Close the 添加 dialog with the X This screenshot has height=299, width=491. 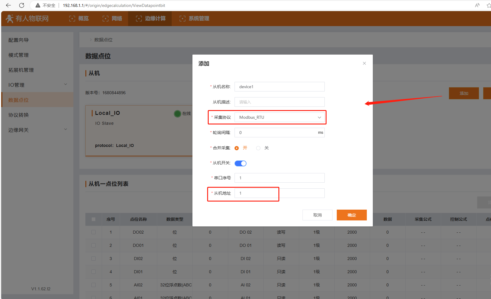(x=364, y=63)
